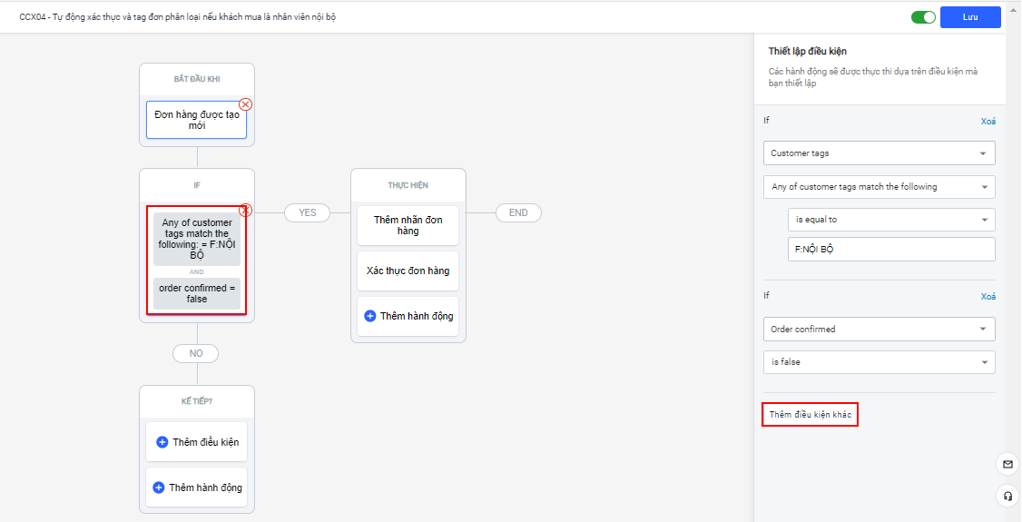Open the mail support icon
The height and width of the screenshot is (522, 1022).
coord(1007,464)
